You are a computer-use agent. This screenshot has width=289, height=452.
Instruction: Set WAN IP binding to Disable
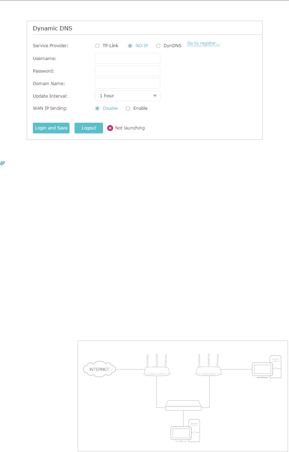[97, 109]
